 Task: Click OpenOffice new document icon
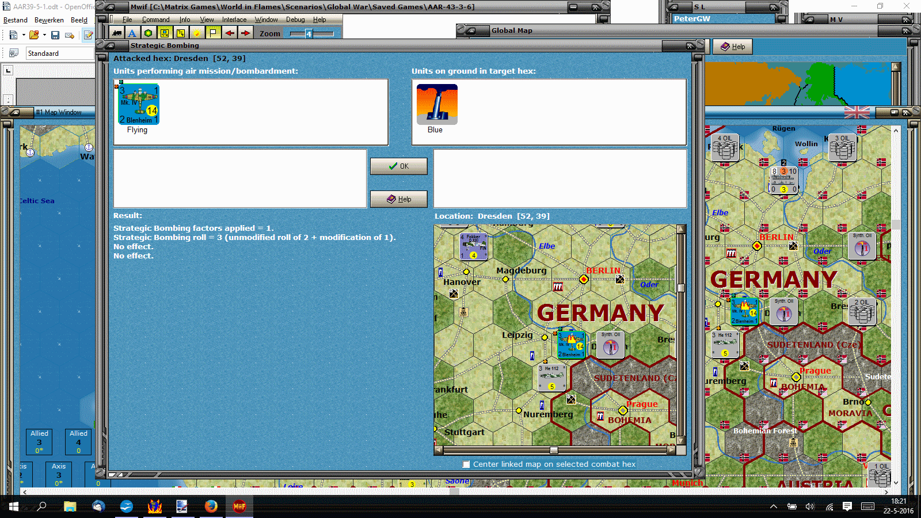[x=13, y=35]
